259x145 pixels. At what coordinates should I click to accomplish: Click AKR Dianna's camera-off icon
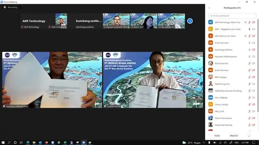[254, 36]
